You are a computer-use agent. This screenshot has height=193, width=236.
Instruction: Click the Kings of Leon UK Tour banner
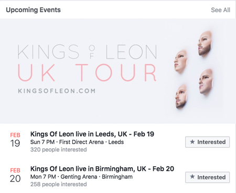pyautogui.click(x=118, y=71)
